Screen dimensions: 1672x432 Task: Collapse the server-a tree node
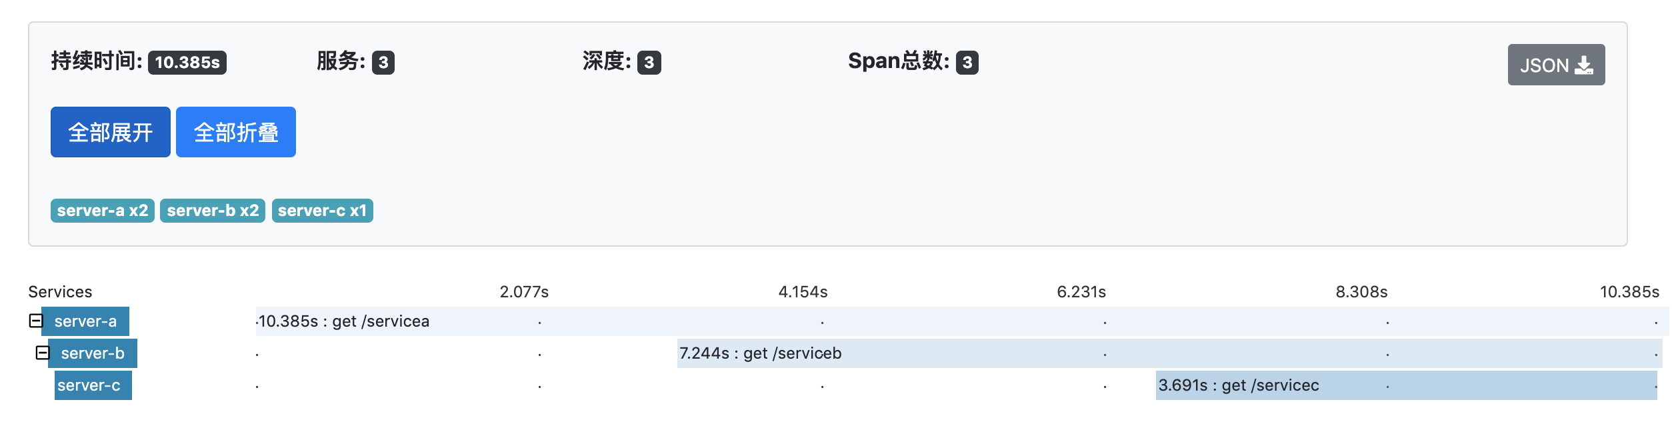[x=36, y=321]
